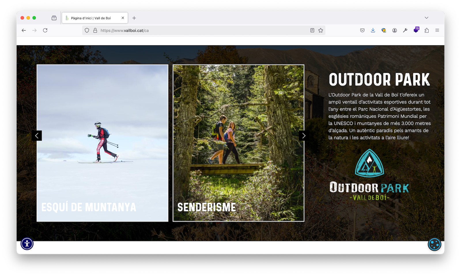Advance the carousel with the right arrow
Image resolution: width=461 pixels, height=276 pixels.
pos(304,136)
